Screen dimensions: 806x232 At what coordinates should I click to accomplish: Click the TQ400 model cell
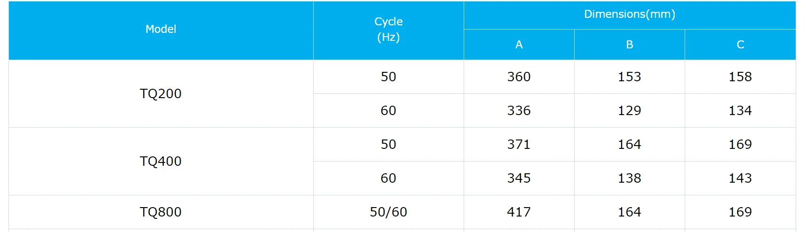(161, 161)
